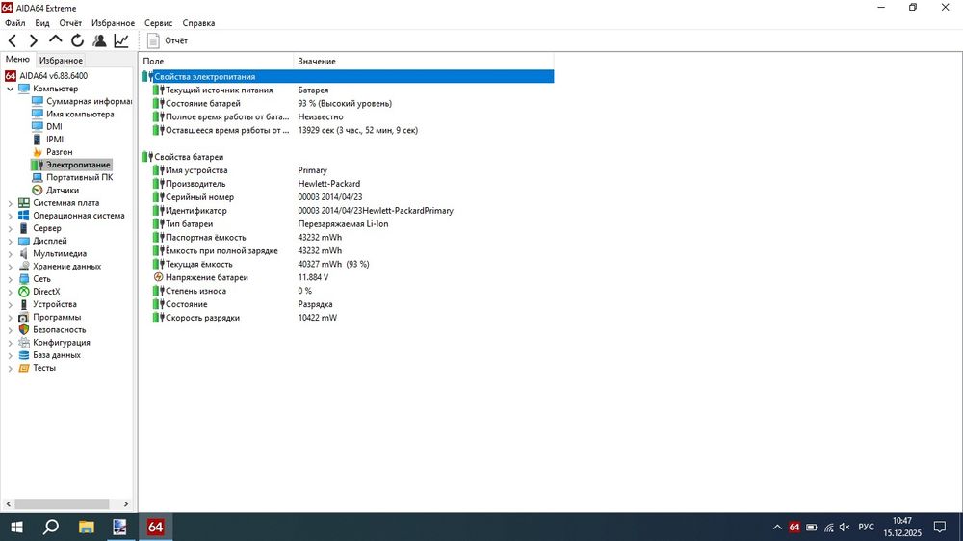Select IPMI tree item
Viewport: 963px width, 541px height.
click(55, 139)
